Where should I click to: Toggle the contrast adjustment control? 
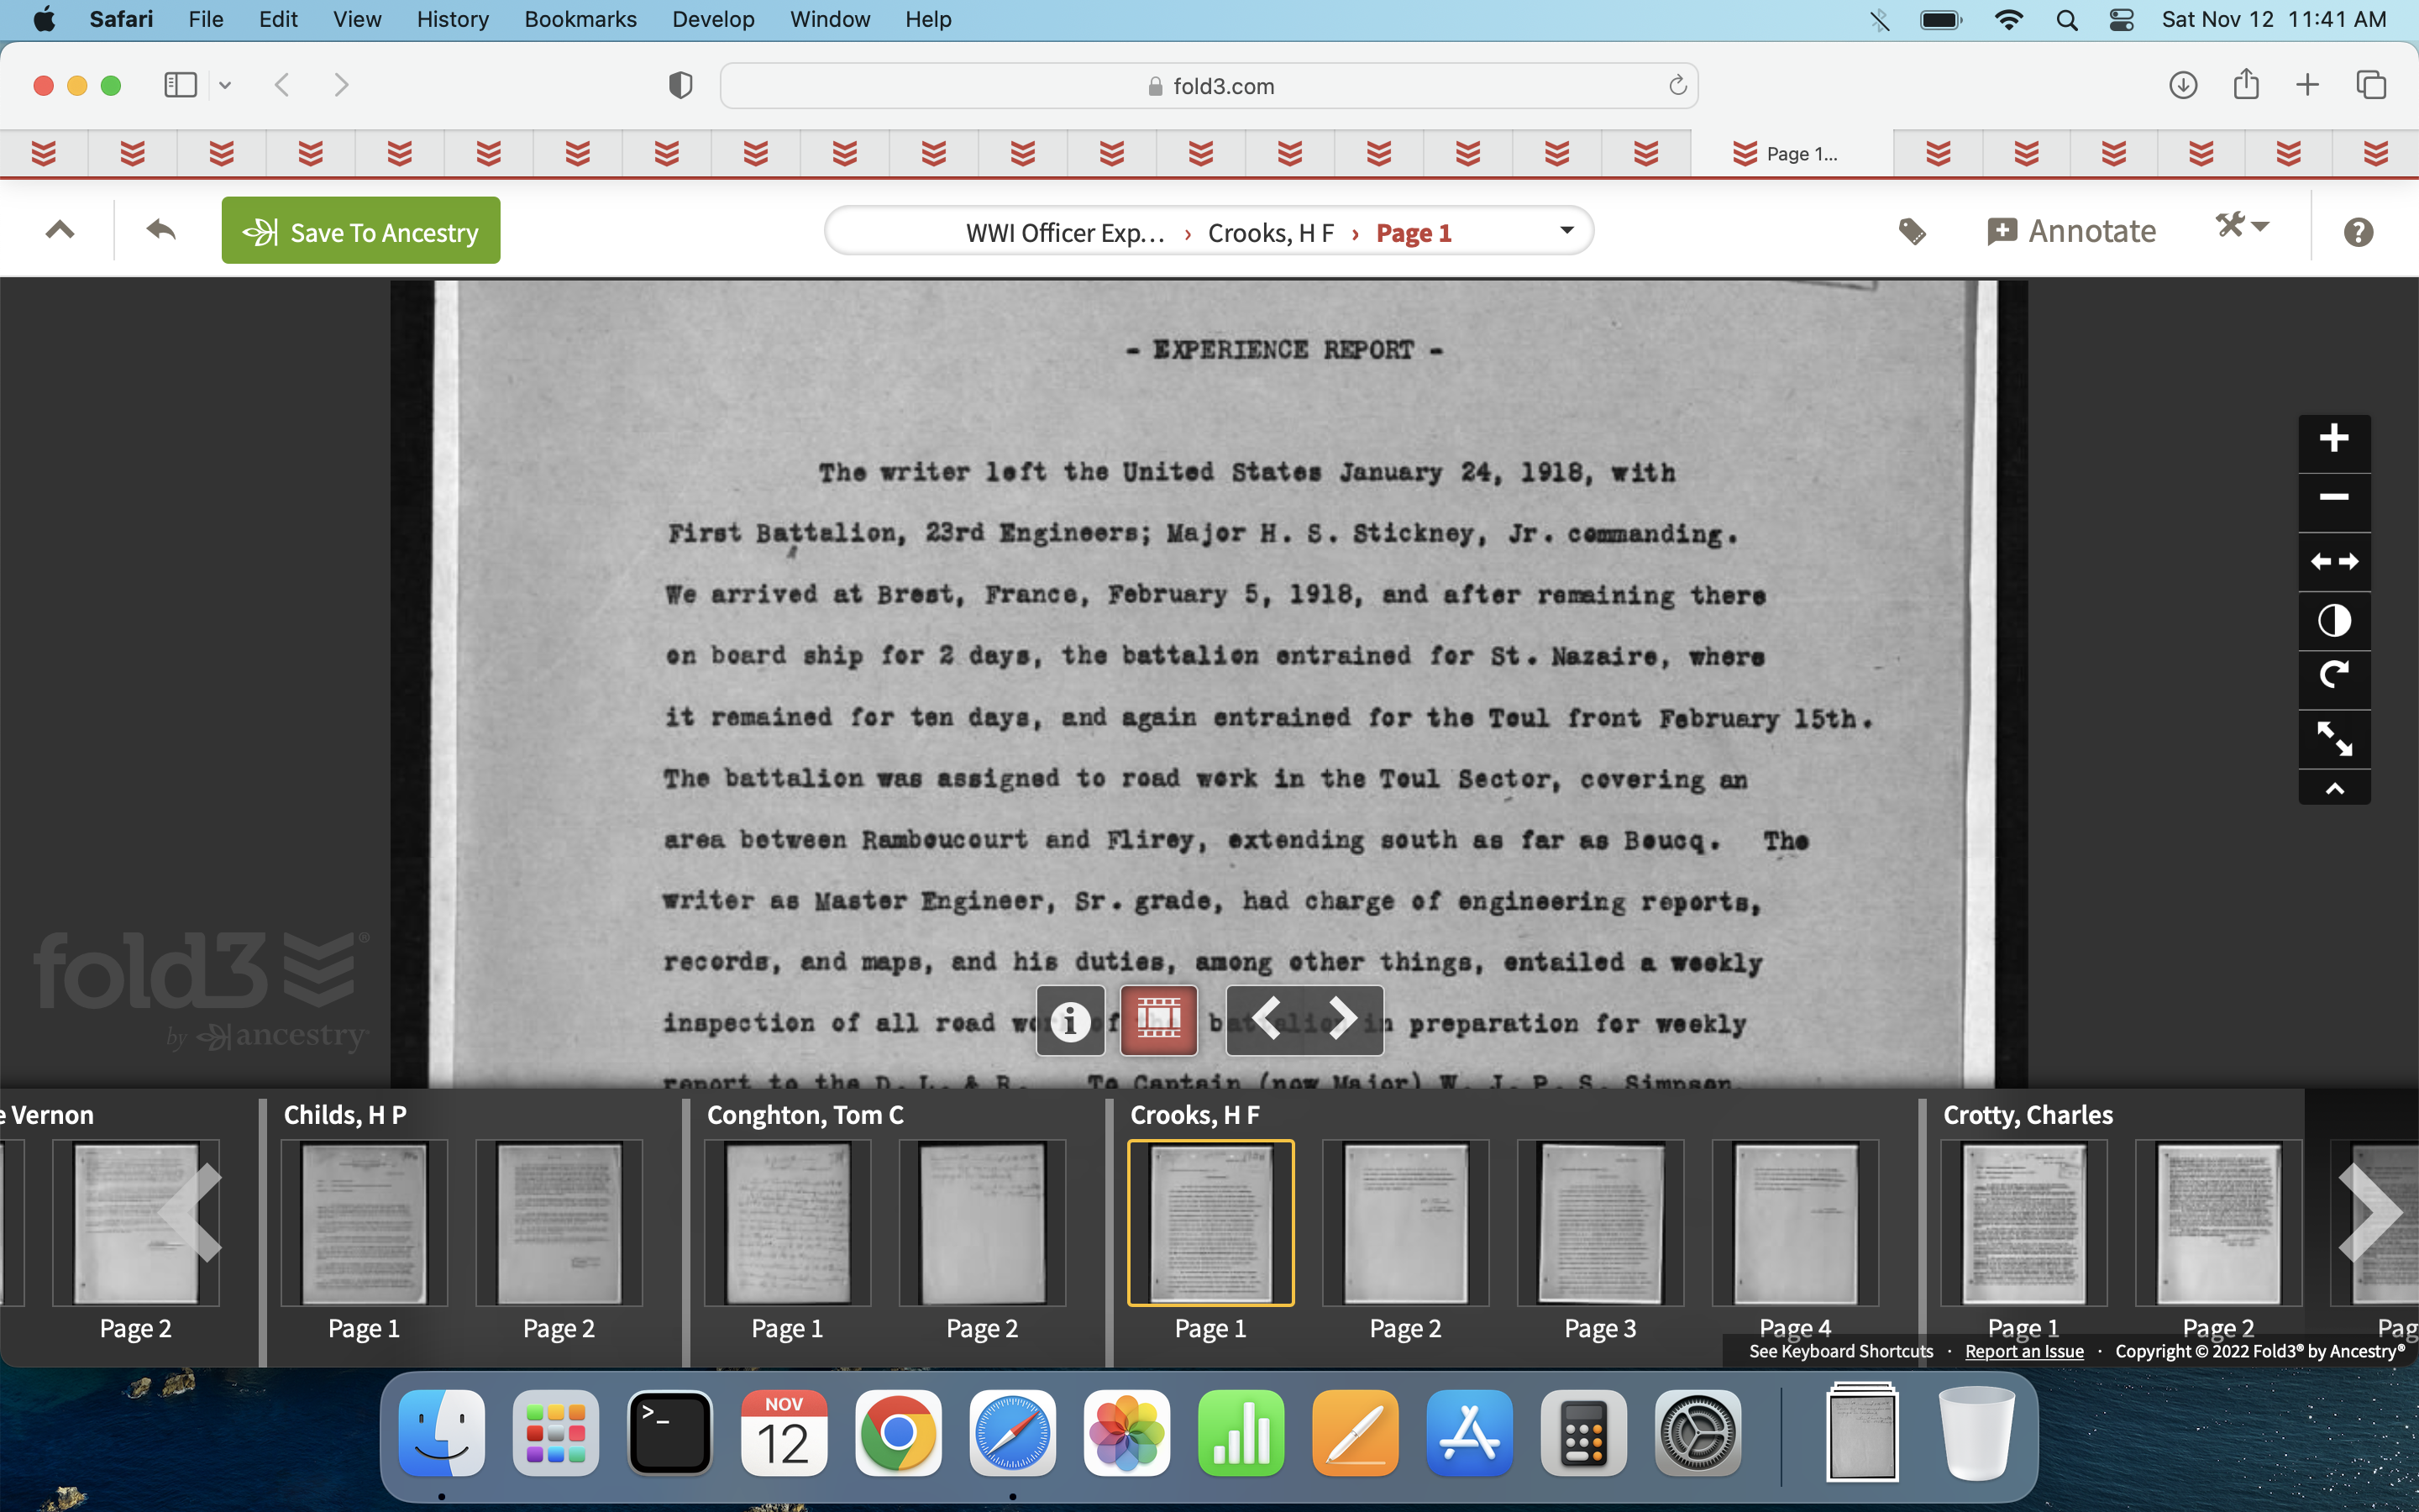[2333, 621]
